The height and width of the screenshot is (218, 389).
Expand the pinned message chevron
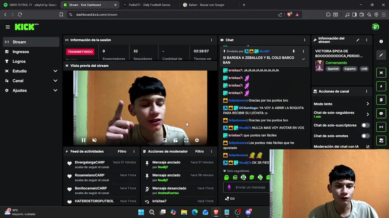coord(303,59)
